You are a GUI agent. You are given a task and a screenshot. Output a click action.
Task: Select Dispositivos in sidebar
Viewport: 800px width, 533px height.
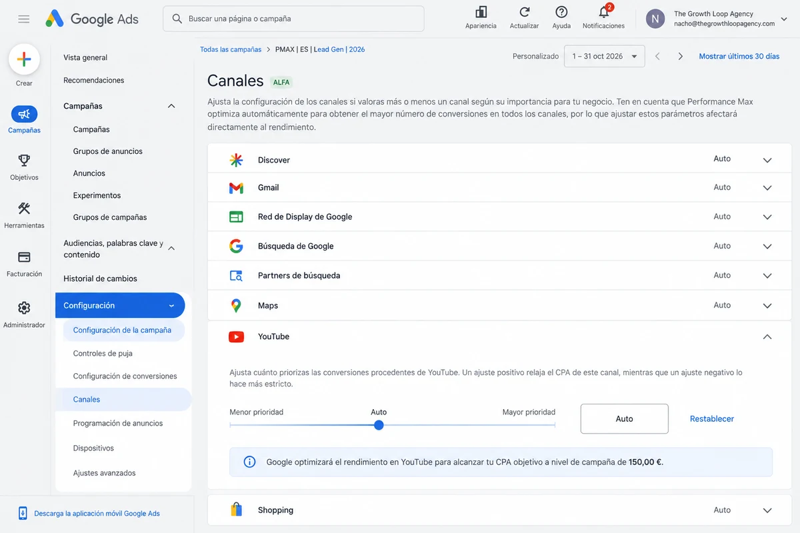click(x=93, y=448)
